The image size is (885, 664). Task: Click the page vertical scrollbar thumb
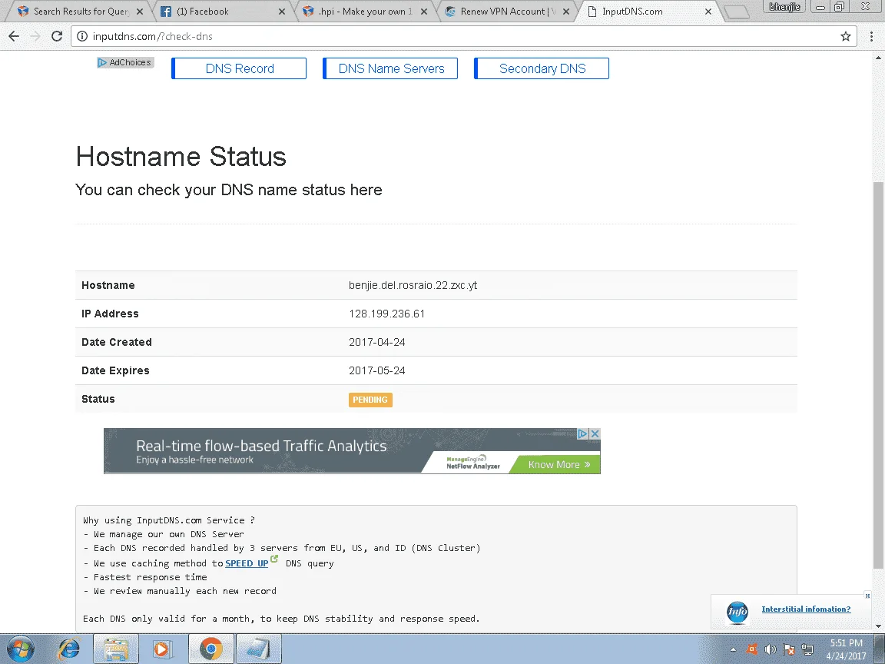pos(878,375)
